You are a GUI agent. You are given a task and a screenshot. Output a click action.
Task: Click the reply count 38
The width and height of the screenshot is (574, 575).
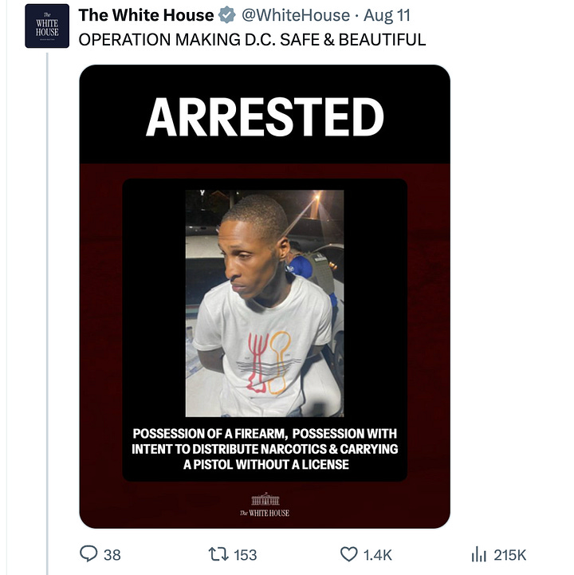[x=112, y=555]
